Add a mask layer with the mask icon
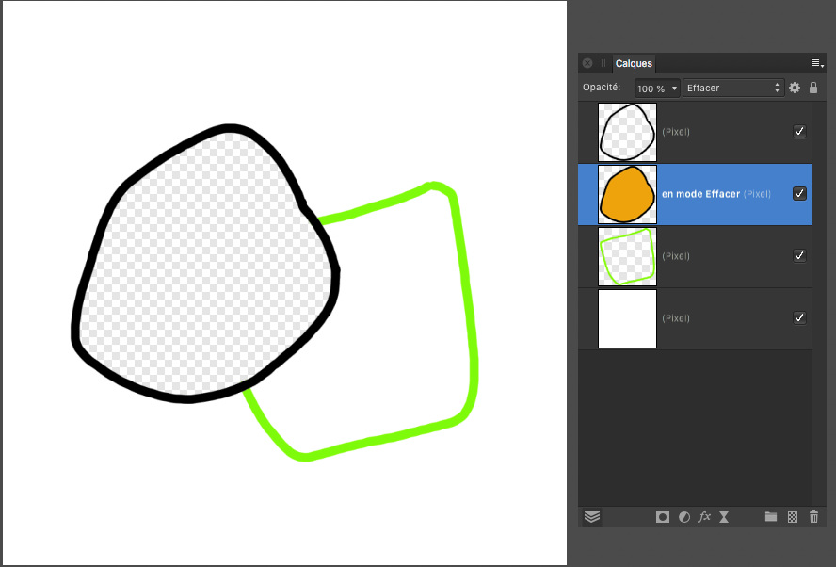This screenshot has height=567, width=836. coord(663,517)
